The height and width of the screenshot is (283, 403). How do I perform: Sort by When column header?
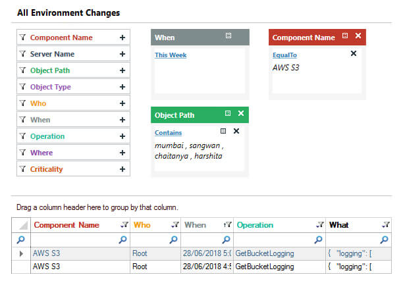click(x=196, y=225)
